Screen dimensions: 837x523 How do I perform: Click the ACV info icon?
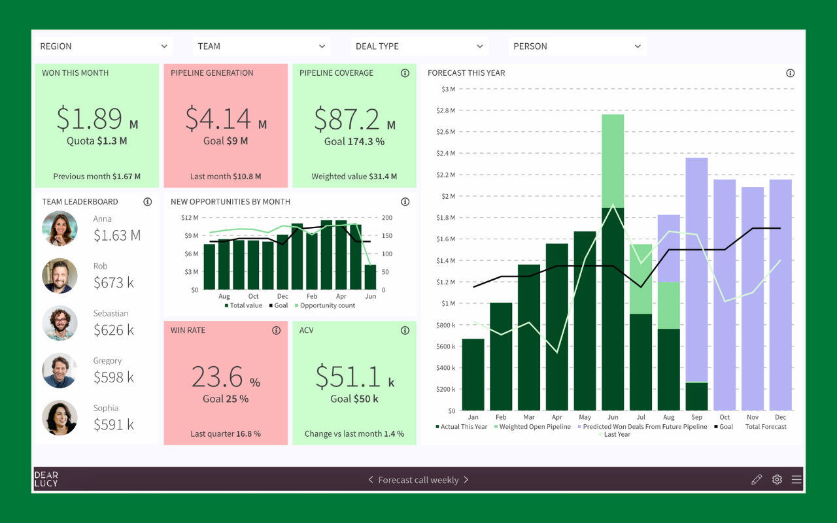(405, 330)
